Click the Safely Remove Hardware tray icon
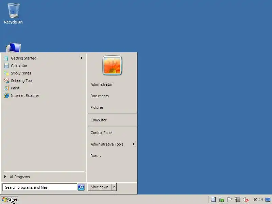 [x=221, y=200]
